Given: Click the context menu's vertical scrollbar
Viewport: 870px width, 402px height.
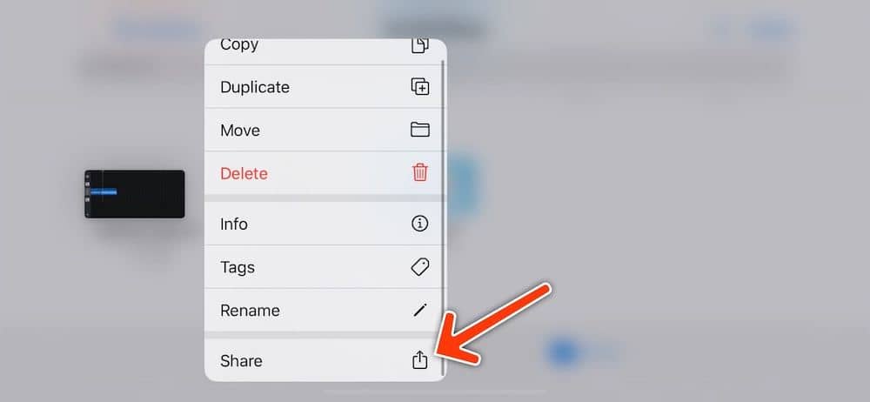Looking at the screenshot, I should (443, 218).
